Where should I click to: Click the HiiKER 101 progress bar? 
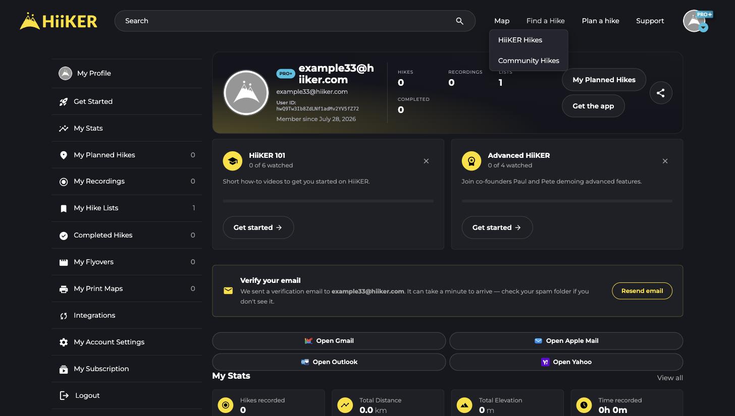328,201
